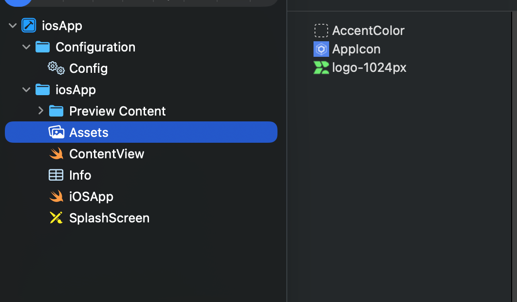The width and height of the screenshot is (517, 302).
Task: Click the iosApp project blueprint icon
Action: click(x=29, y=26)
